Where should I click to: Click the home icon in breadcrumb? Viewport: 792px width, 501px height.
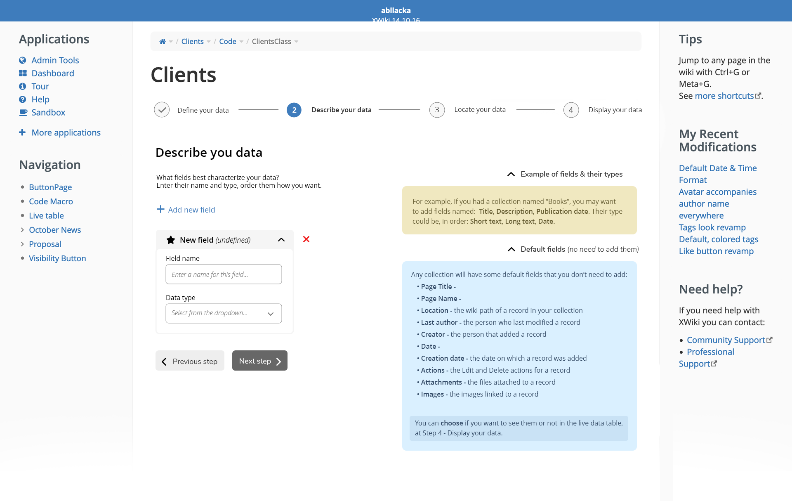click(x=163, y=41)
